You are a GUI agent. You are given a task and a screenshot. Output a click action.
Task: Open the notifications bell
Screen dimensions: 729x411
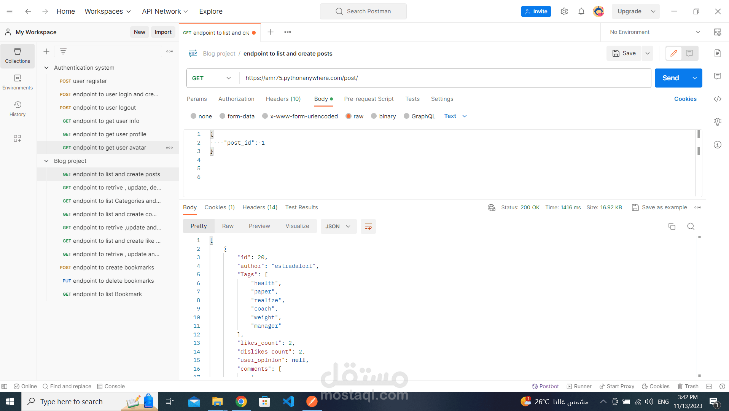coord(581,11)
